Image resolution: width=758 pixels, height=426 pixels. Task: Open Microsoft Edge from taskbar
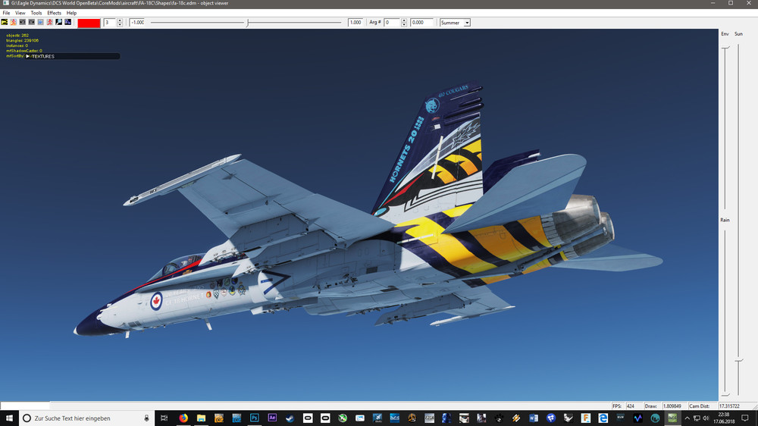pyautogui.click(x=603, y=418)
